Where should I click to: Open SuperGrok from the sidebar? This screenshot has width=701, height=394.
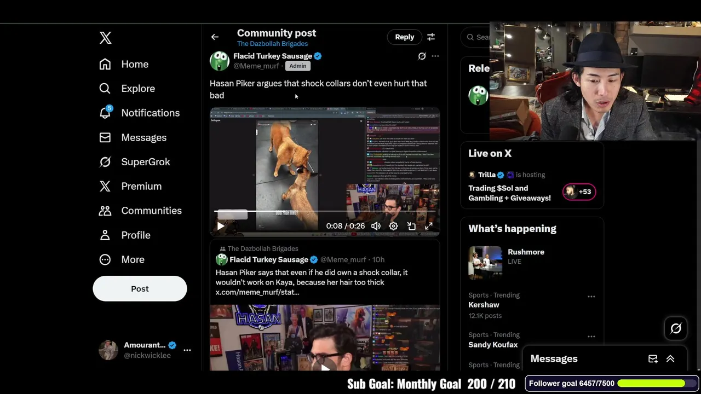click(134, 162)
